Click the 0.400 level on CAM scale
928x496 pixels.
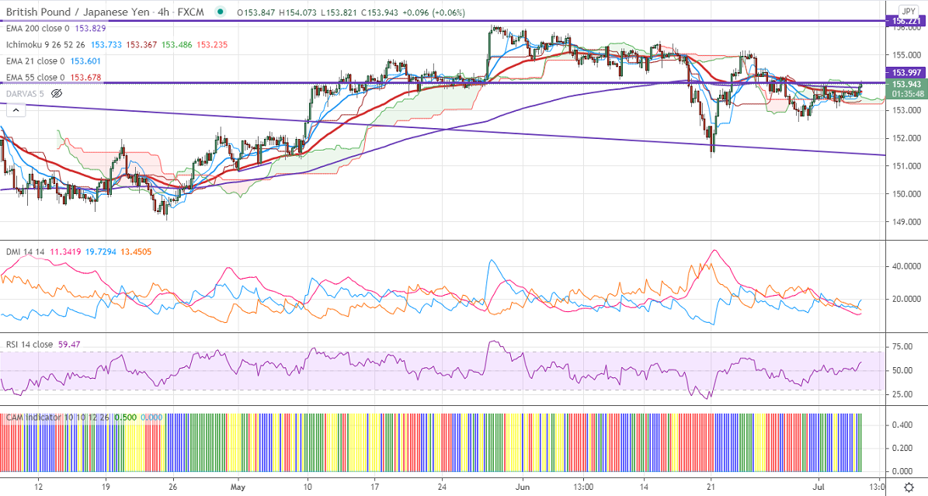[x=902, y=425]
